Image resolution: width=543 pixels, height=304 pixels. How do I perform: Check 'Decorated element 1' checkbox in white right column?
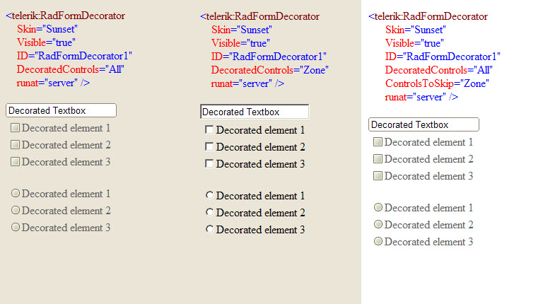coord(378,141)
